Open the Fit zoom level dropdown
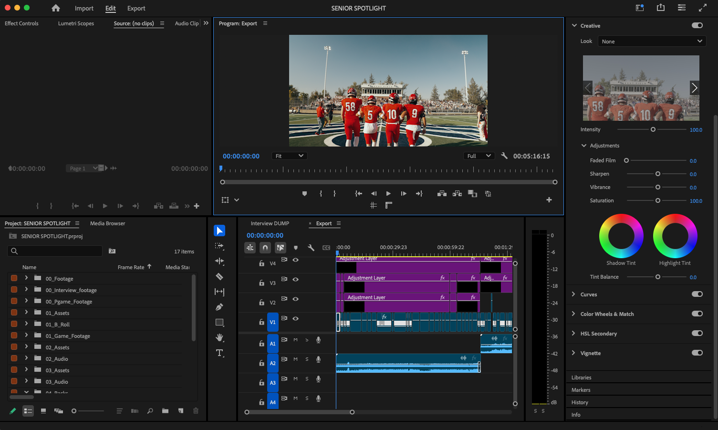This screenshot has height=430, width=718. [x=289, y=156]
